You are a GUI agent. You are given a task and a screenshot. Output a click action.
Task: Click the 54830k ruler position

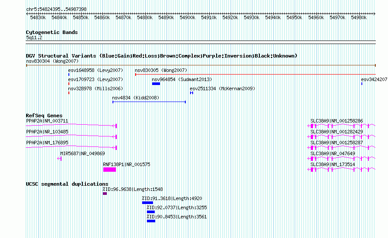(x=38, y=18)
